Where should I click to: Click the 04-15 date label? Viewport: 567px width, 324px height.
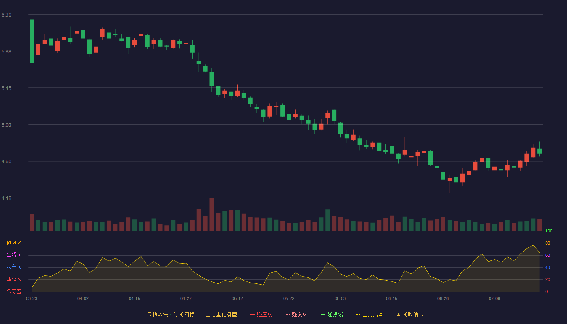click(x=134, y=298)
